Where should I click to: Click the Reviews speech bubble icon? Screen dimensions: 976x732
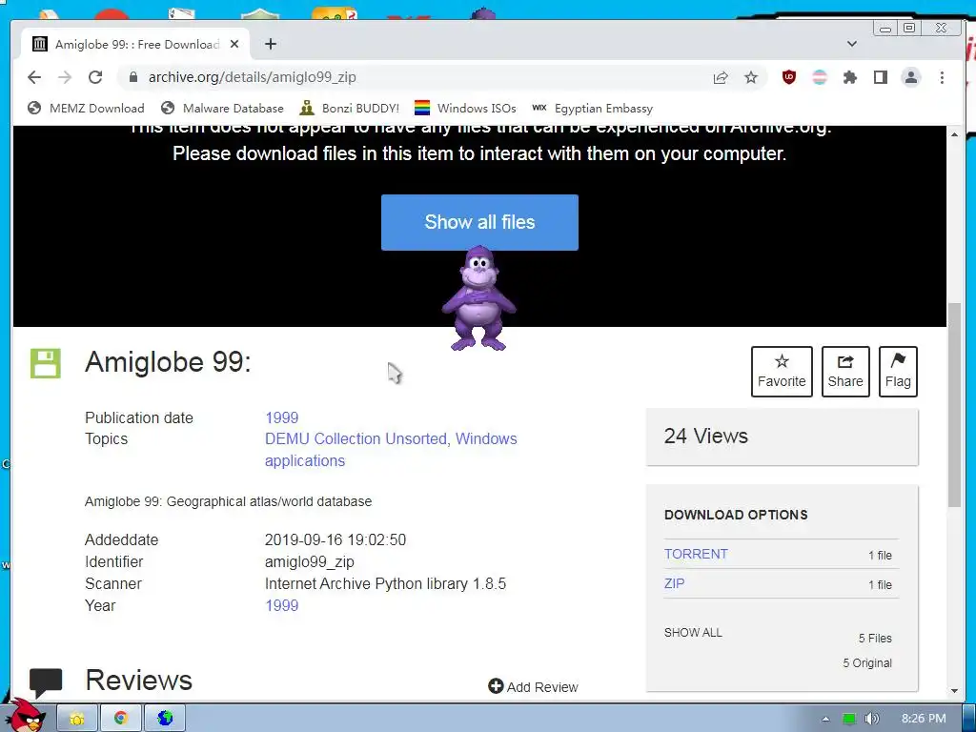46,682
